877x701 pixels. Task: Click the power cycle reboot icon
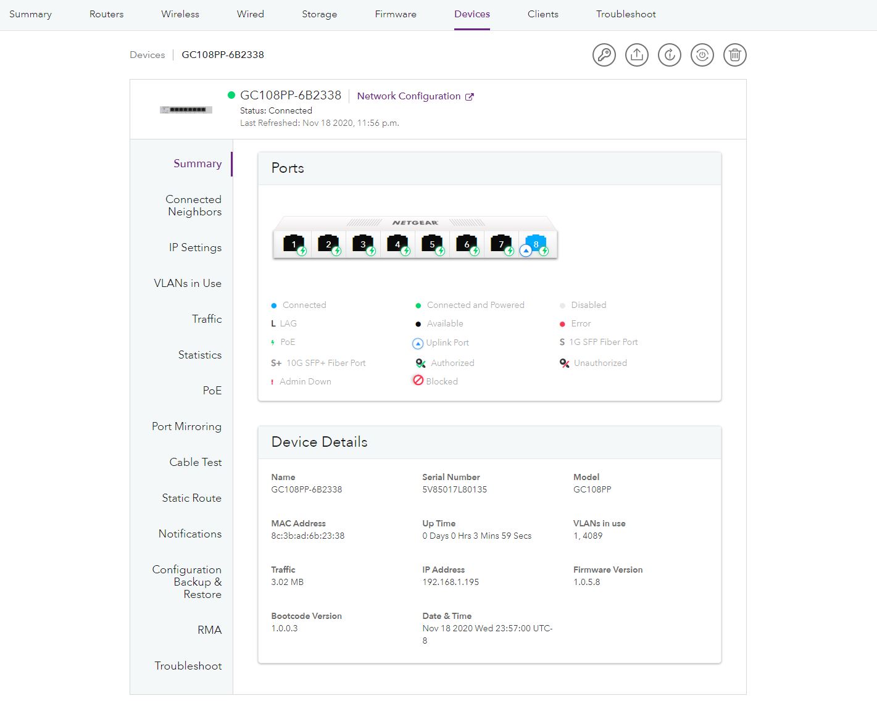tap(702, 55)
